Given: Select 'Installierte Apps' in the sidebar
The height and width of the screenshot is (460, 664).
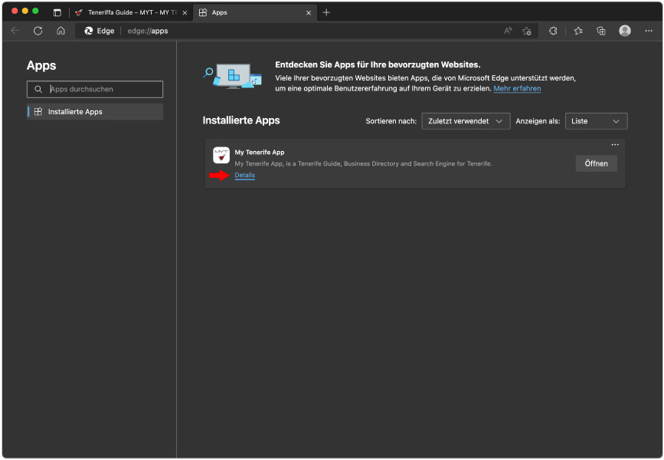Looking at the screenshot, I should [x=95, y=112].
